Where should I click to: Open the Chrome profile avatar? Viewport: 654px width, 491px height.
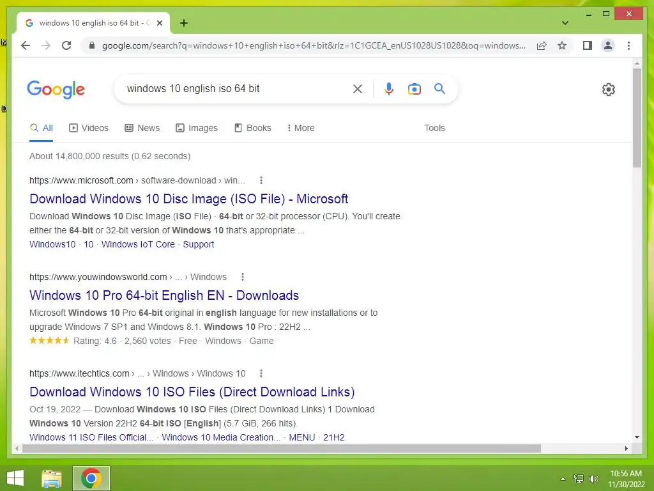click(x=608, y=45)
